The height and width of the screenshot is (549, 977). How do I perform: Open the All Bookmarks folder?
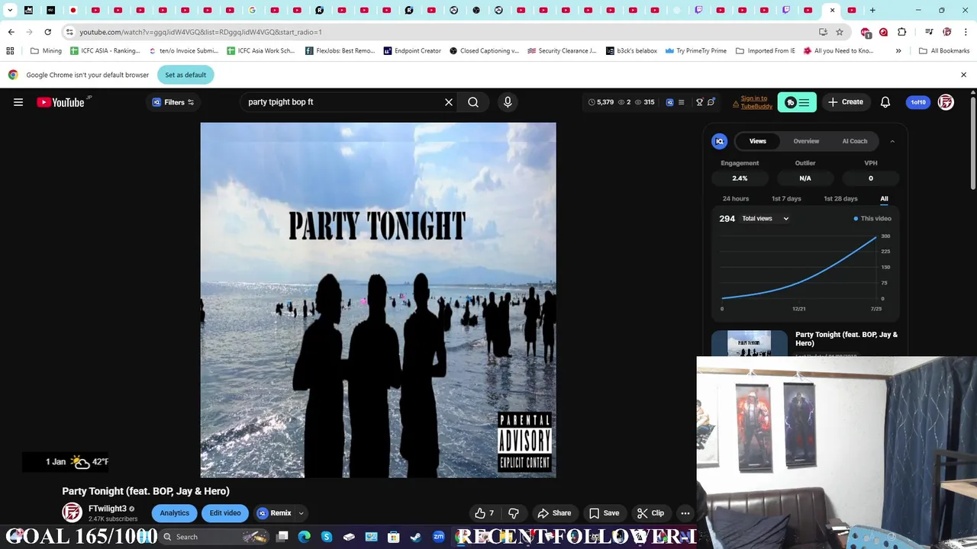click(x=944, y=51)
